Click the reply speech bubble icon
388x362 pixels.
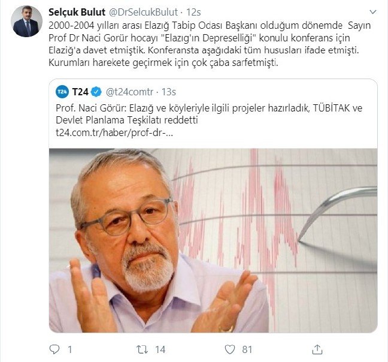pos(54,349)
